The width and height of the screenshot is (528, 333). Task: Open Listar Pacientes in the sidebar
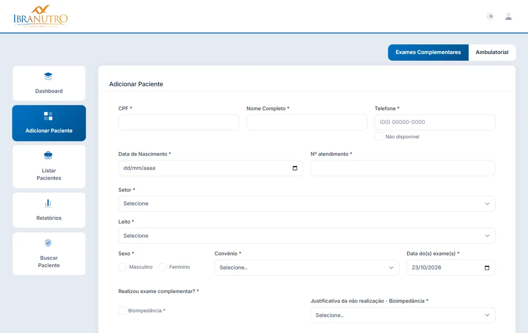point(49,166)
